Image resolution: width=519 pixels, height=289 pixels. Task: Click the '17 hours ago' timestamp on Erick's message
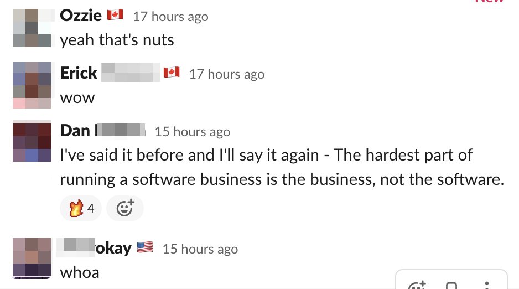pyautogui.click(x=227, y=74)
